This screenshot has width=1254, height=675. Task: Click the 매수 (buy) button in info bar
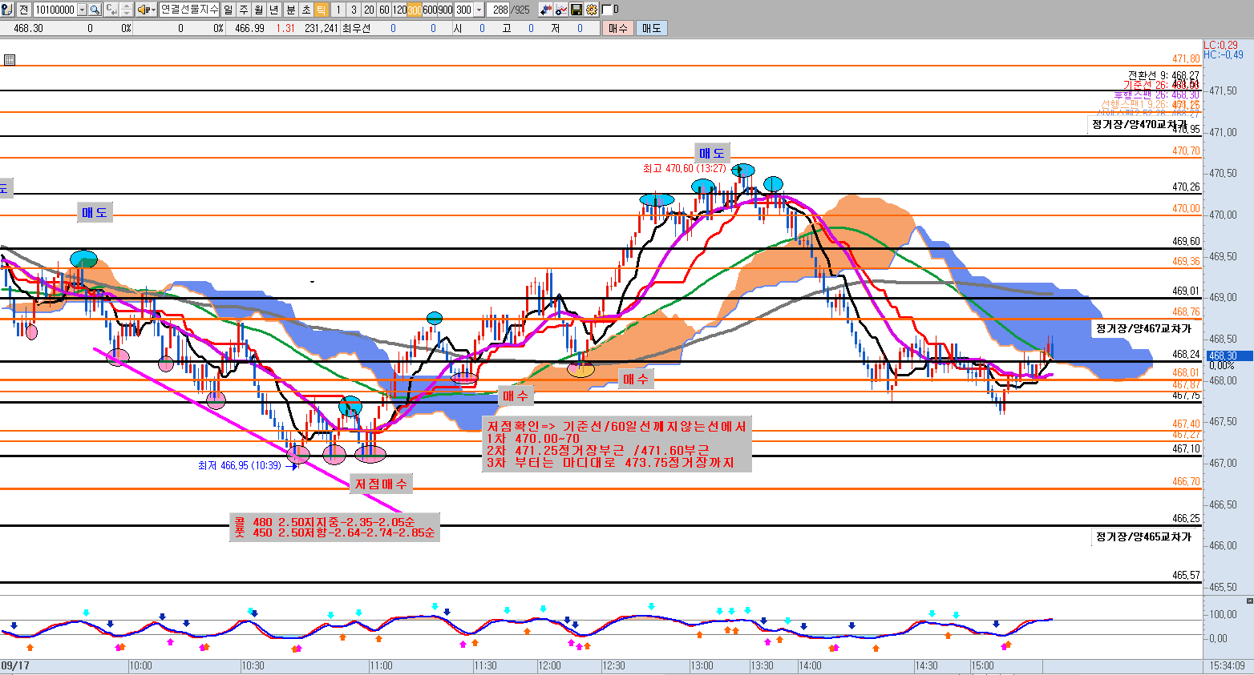[617, 28]
